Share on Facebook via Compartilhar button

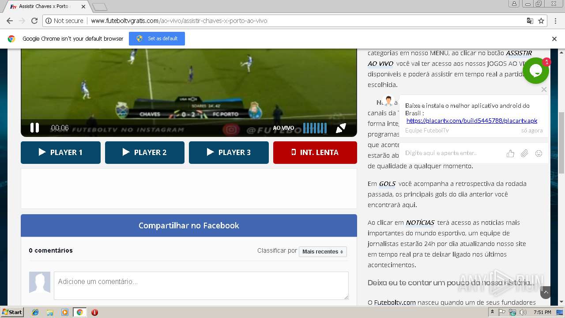[189, 226]
